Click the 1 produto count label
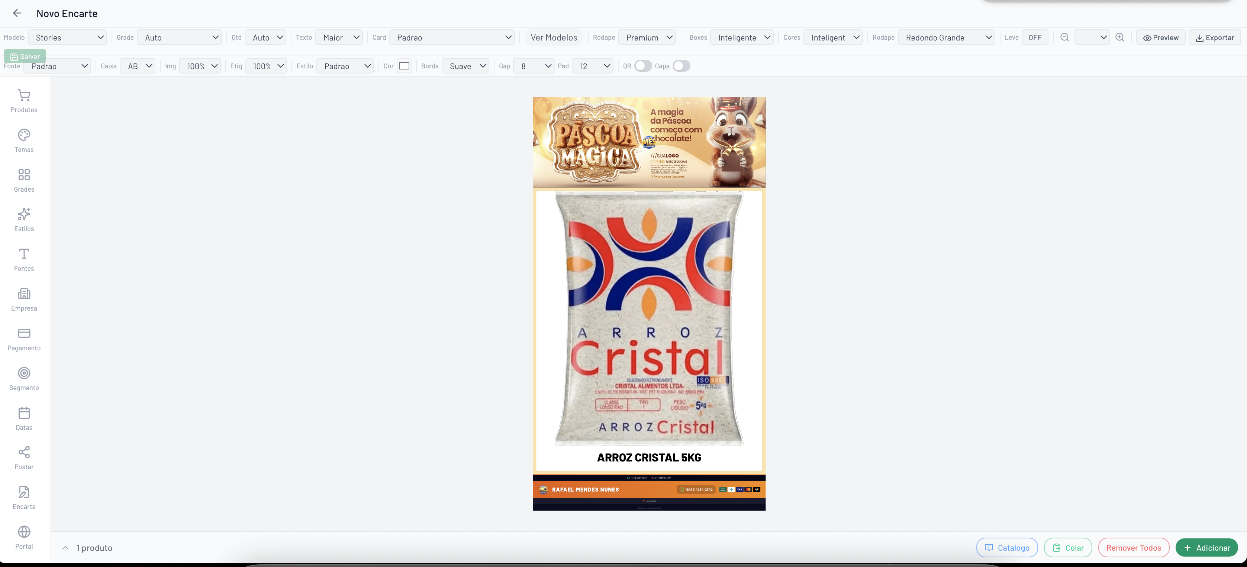The width and height of the screenshot is (1247, 567). pyautogui.click(x=94, y=548)
